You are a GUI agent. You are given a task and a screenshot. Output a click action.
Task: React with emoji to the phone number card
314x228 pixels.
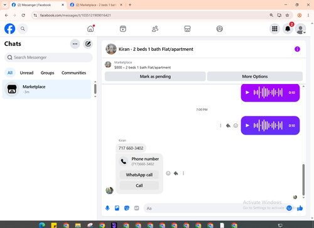[x=168, y=173]
